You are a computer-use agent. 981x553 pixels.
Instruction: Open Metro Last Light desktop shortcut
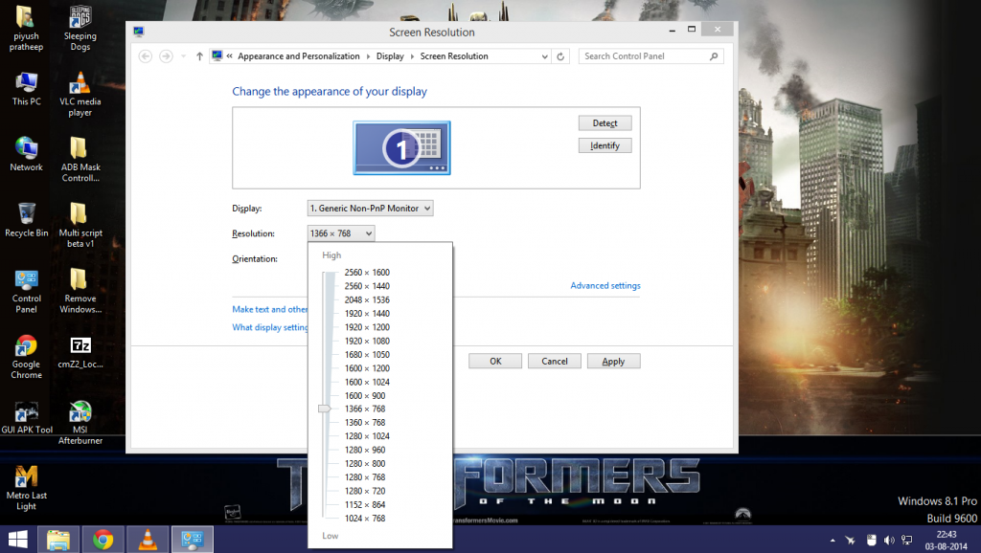click(26, 476)
